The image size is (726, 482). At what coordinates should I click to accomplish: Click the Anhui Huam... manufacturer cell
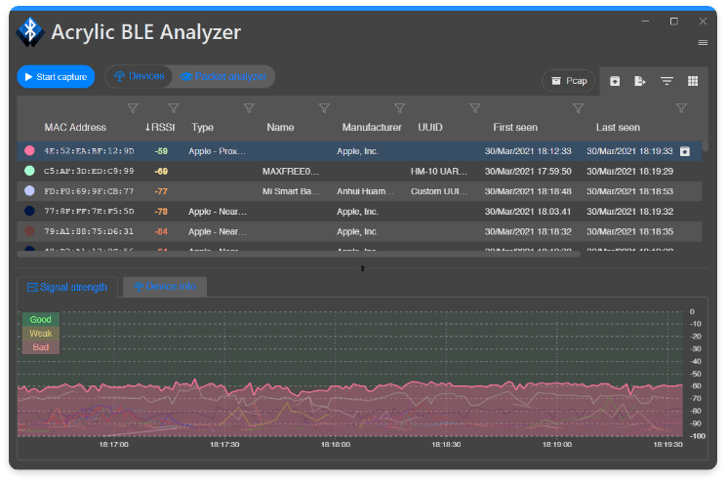pyautogui.click(x=365, y=191)
